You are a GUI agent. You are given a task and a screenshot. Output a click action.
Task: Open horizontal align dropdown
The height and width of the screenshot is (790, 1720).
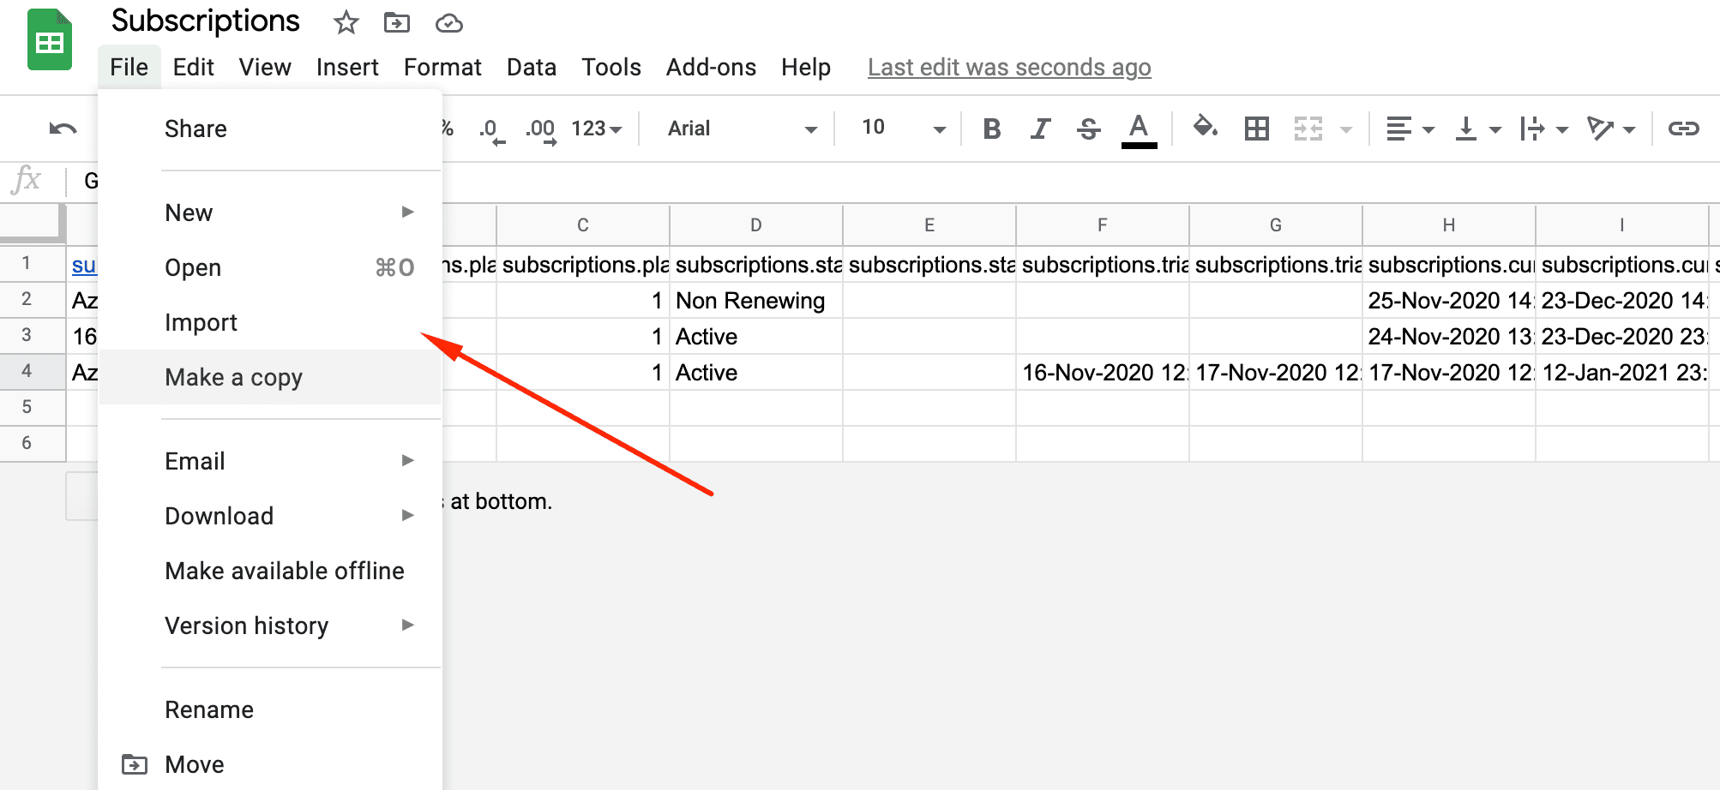tap(1410, 129)
